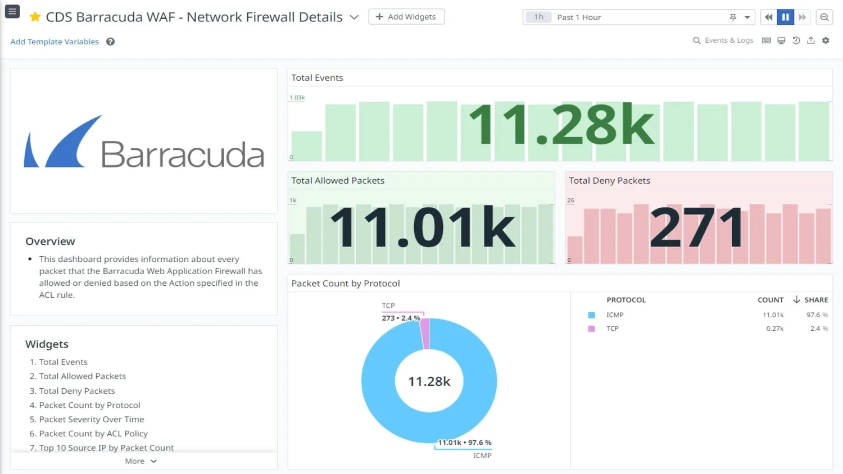
Task: Click the blue ICMP color swatch in legend
Action: 591,315
